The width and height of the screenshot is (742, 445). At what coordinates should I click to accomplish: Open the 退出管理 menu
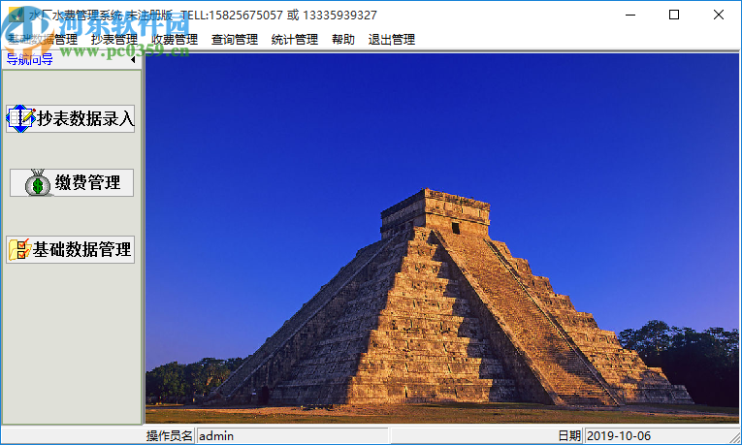[392, 39]
